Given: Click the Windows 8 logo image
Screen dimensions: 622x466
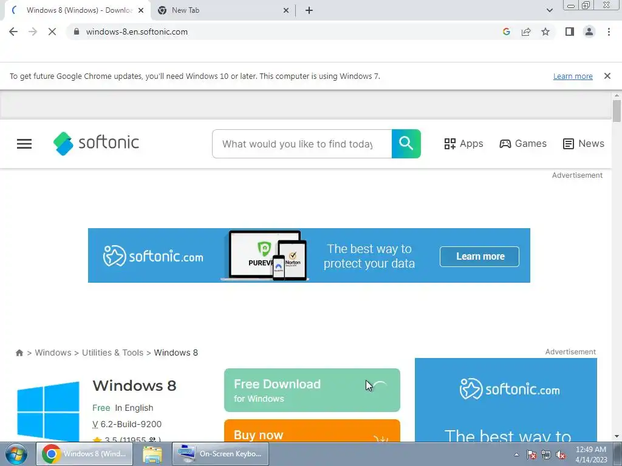Looking at the screenshot, I should pyautogui.click(x=48, y=411).
